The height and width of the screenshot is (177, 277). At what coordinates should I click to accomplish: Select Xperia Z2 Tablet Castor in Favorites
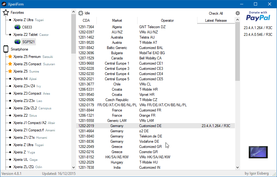tap(31, 35)
